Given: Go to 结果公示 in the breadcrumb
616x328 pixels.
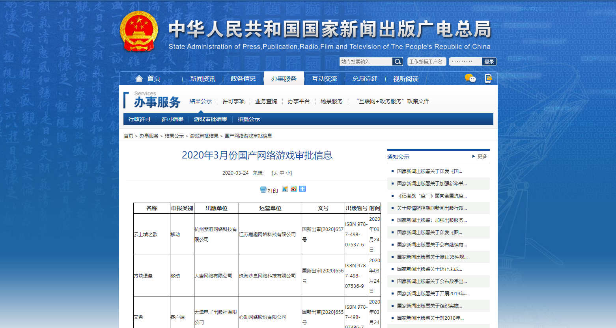Looking at the screenshot, I should coord(174,136).
